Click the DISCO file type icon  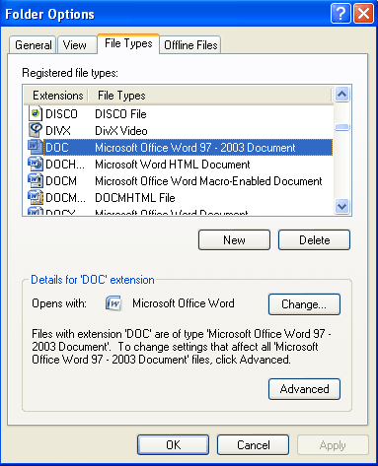coord(36,114)
